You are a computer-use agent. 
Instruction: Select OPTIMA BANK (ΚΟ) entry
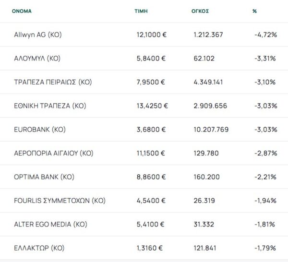(x=44, y=177)
